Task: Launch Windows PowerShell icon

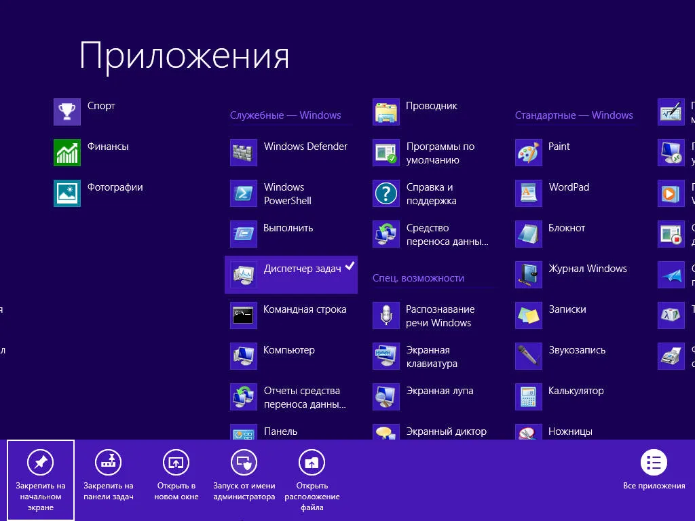Action: (244, 193)
